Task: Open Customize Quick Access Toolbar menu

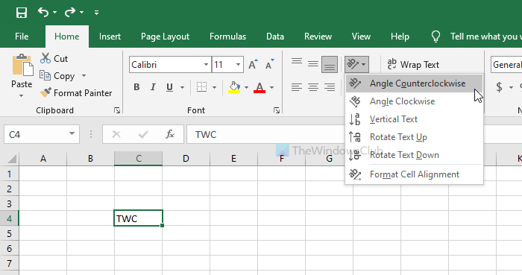Action: click(96, 13)
